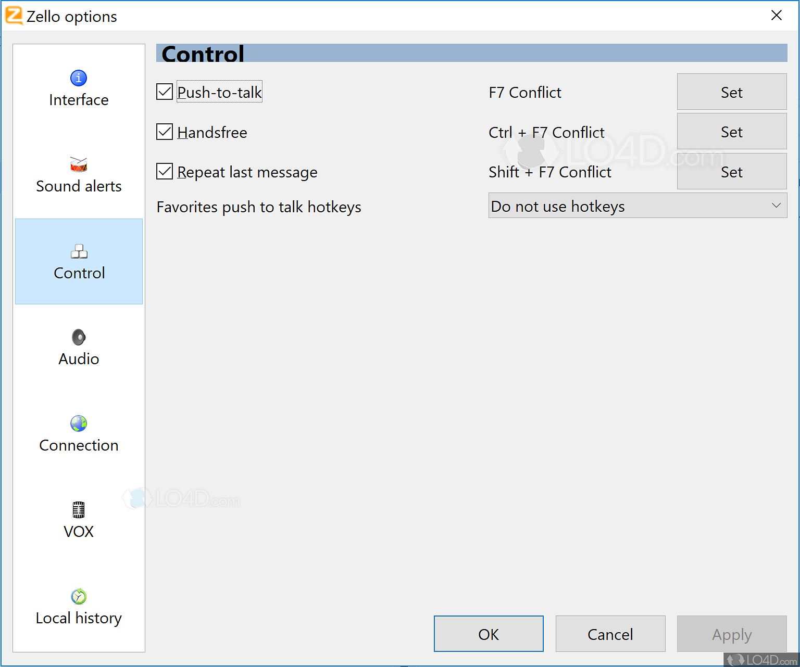Click the Interface info icon

tap(79, 78)
